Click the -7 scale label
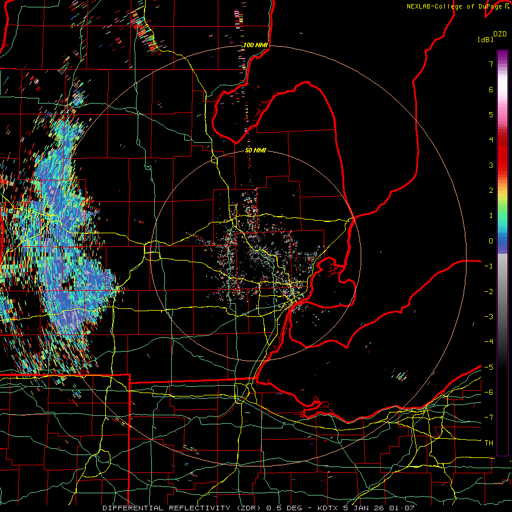512x512 pixels. [489, 418]
